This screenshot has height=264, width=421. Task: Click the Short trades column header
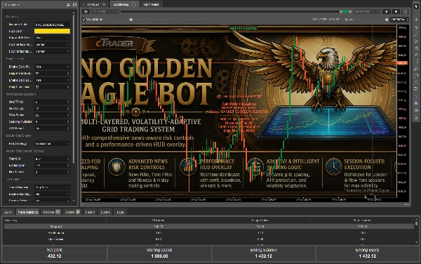pos(362,220)
